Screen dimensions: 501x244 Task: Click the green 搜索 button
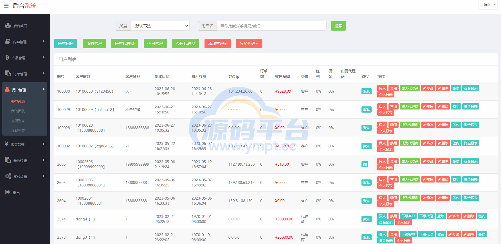pos(338,26)
